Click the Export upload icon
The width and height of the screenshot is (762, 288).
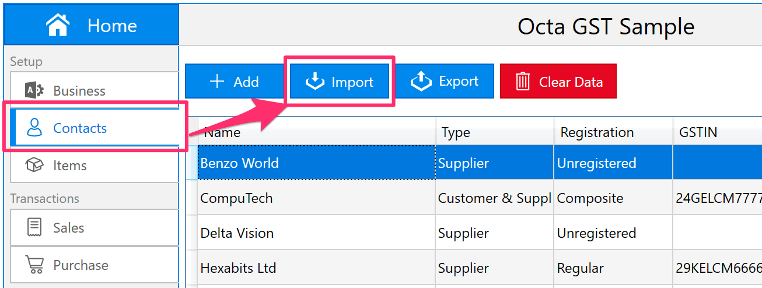tap(421, 82)
